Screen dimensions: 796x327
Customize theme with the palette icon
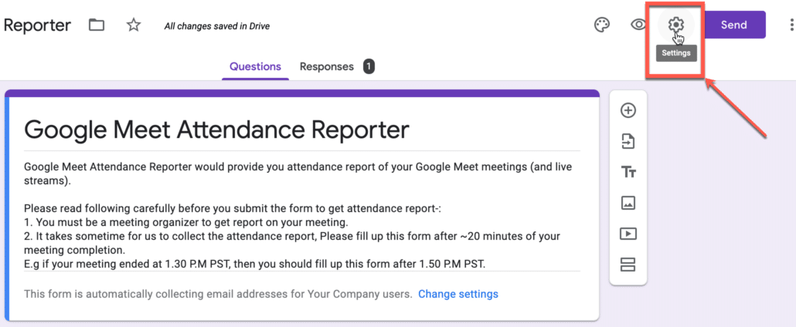(x=602, y=25)
